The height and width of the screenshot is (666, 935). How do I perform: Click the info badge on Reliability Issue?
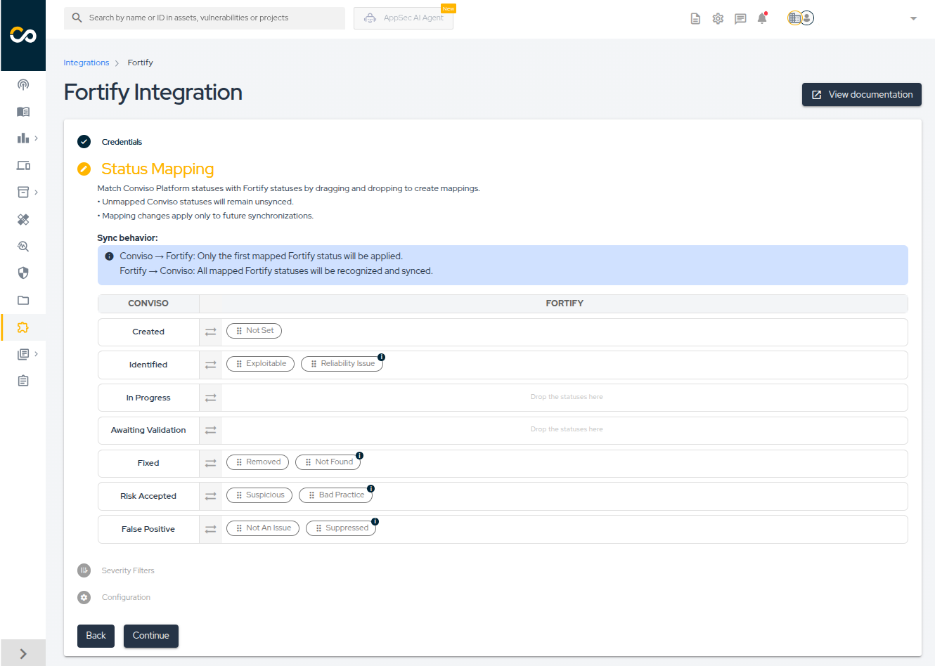tap(381, 357)
